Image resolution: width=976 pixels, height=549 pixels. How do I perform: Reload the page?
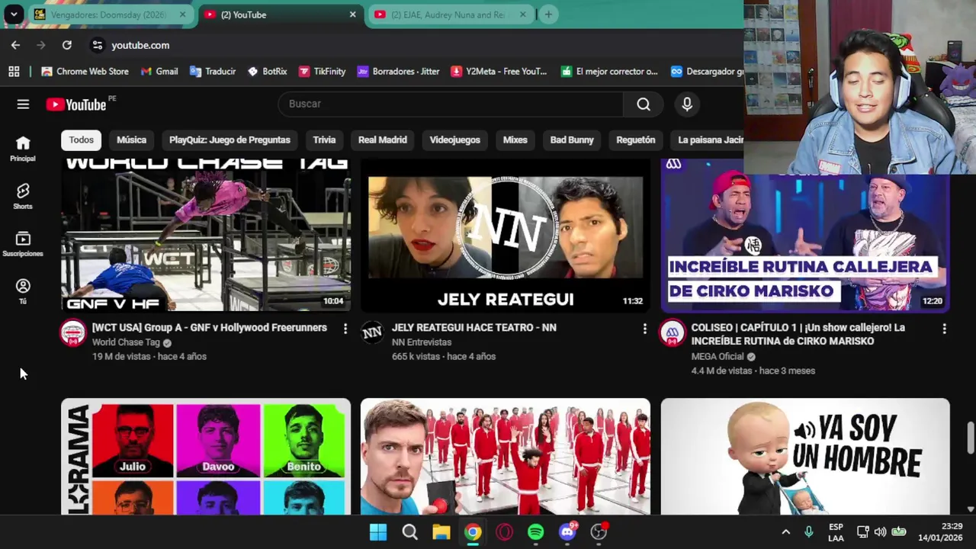(67, 45)
